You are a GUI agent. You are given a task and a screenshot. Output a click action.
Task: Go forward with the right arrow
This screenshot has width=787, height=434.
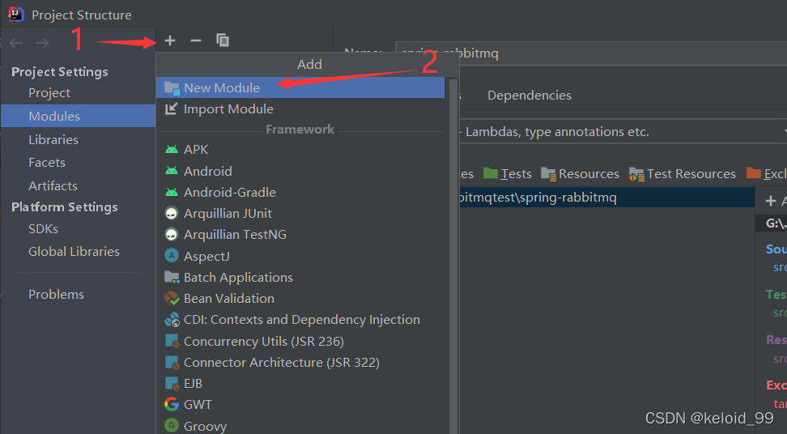coord(43,43)
